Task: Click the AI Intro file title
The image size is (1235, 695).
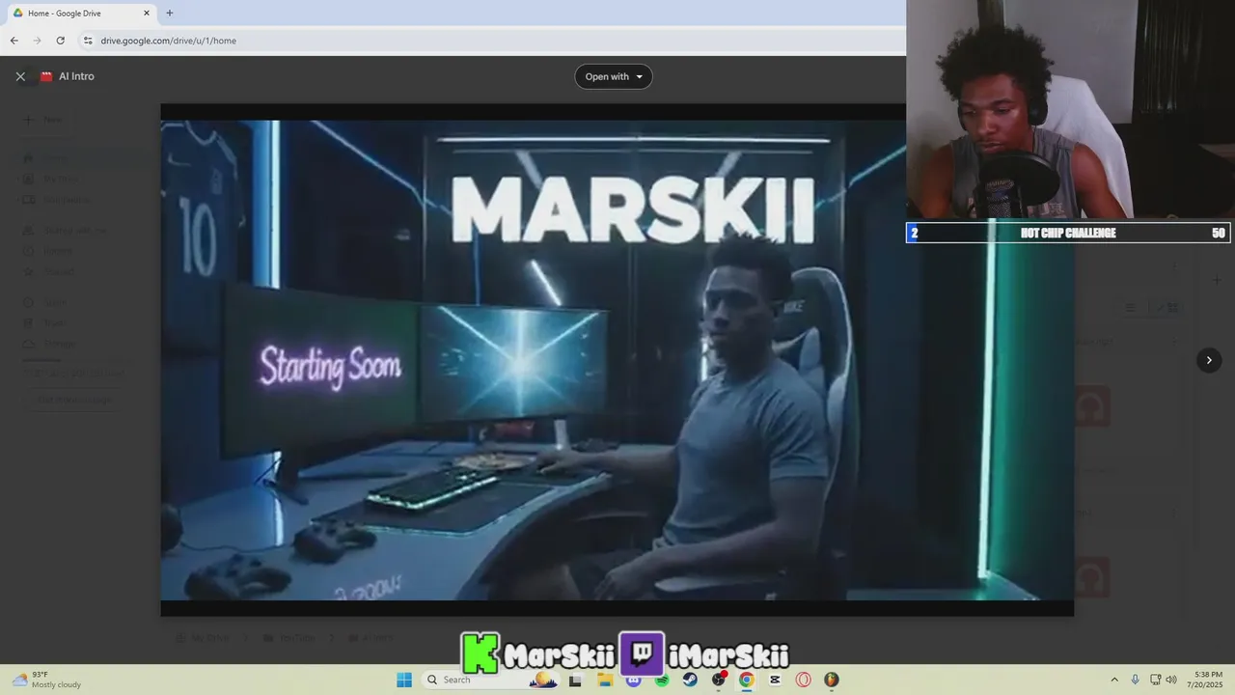Action: [x=76, y=76]
